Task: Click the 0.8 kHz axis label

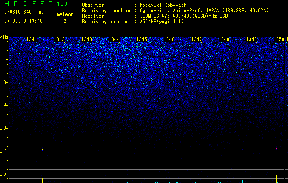Action: pyautogui.click(x=4, y=128)
